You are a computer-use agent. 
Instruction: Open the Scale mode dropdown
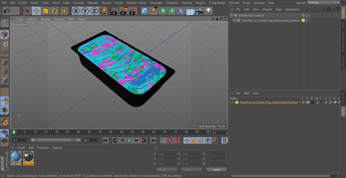pyautogui.click(x=191, y=169)
